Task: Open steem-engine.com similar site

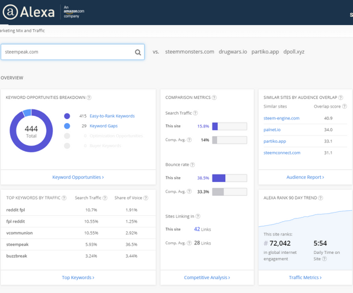Action: click(x=281, y=118)
